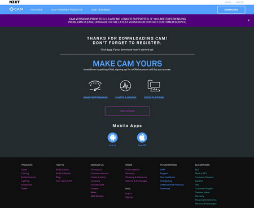
Task: Open Shipping & Deliveries under BLD Services
Action: (x=205, y=200)
